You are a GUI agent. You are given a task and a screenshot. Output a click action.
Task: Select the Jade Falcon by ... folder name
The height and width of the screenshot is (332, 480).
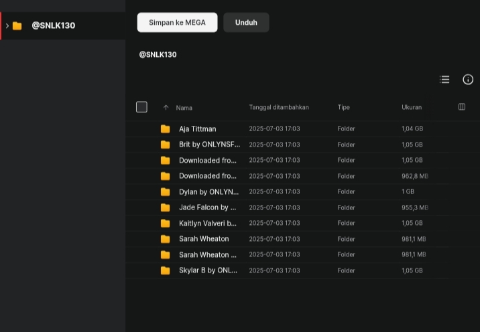pos(208,207)
